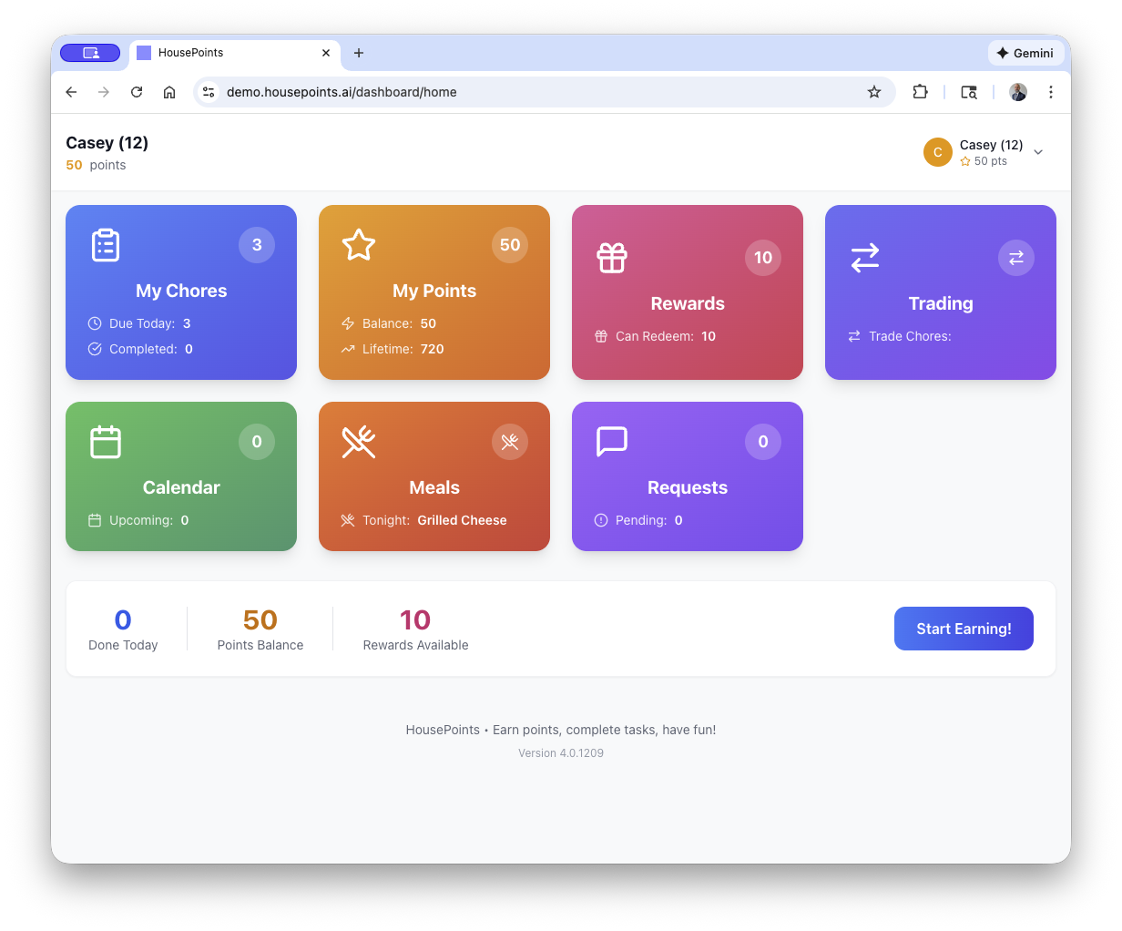The width and height of the screenshot is (1122, 931).
Task: Open the Meals card title
Action: [434, 487]
